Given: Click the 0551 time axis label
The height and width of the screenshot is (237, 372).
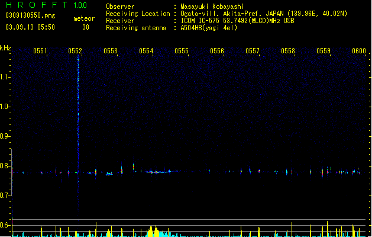Looking at the screenshot, I should click(x=40, y=51).
